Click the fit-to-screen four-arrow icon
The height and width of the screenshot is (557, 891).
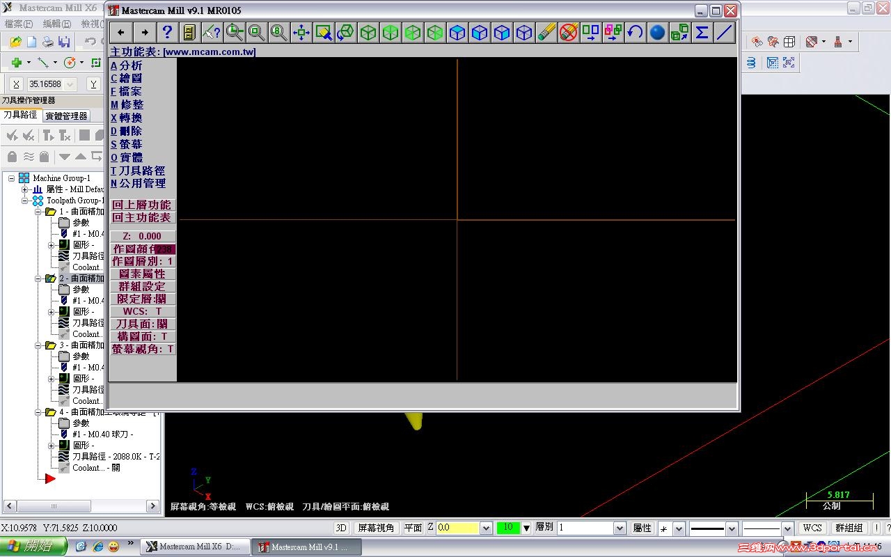tap(301, 33)
